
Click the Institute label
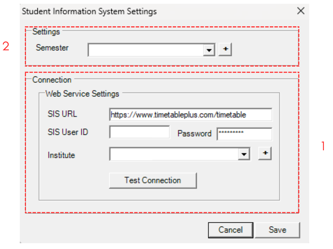point(61,155)
